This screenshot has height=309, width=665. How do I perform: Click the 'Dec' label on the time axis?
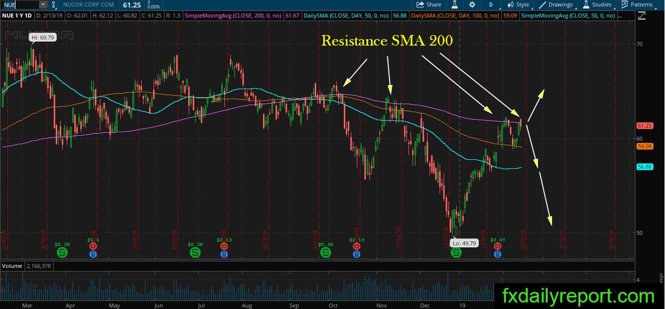tap(426, 305)
